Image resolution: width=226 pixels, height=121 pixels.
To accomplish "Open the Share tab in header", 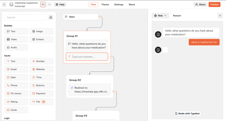I will pyautogui.click(x=132, y=4).
